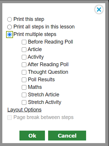109x146 pixels.
Task: Click the 'Print multiple steps' label text
Action: [x=35, y=34]
